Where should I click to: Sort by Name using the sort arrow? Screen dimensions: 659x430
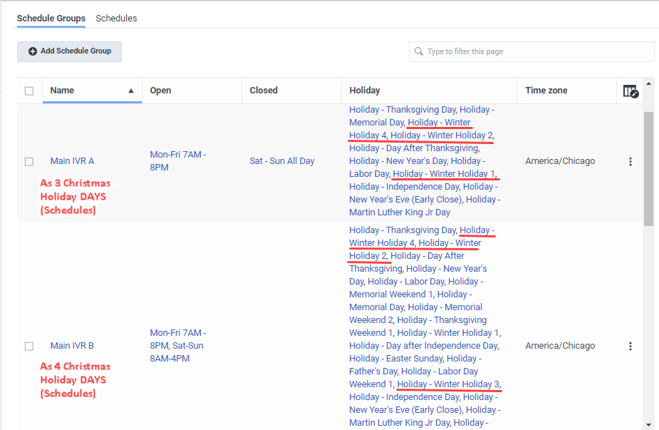click(x=131, y=91)
